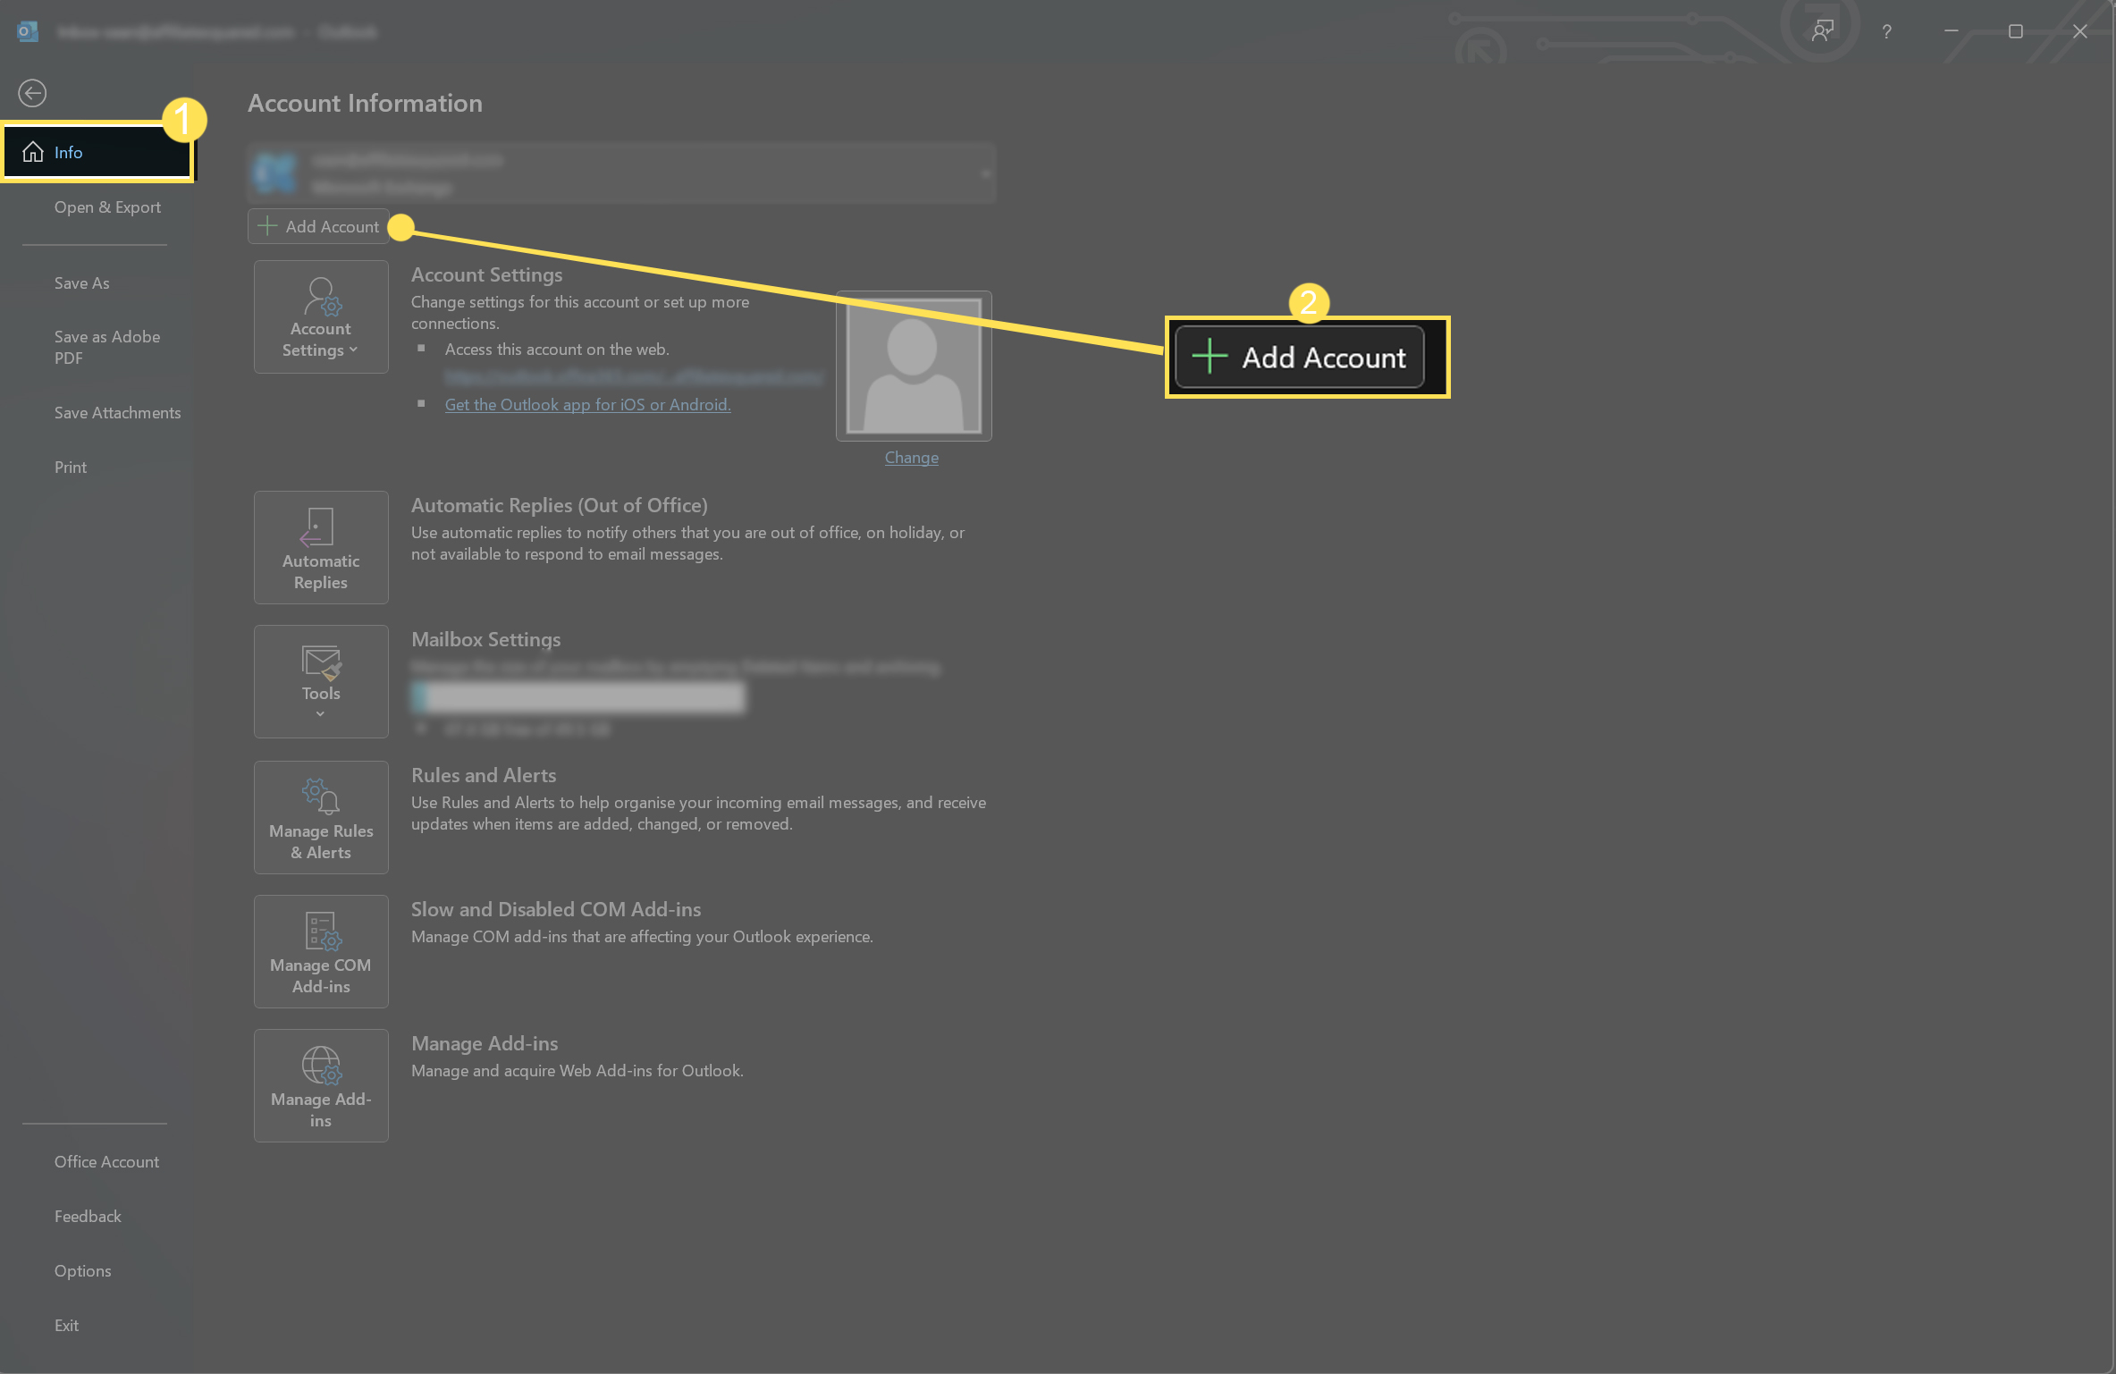Select Info in the sidebar
This screenshot has width=2116, height=1374.
tap(97, 152)
